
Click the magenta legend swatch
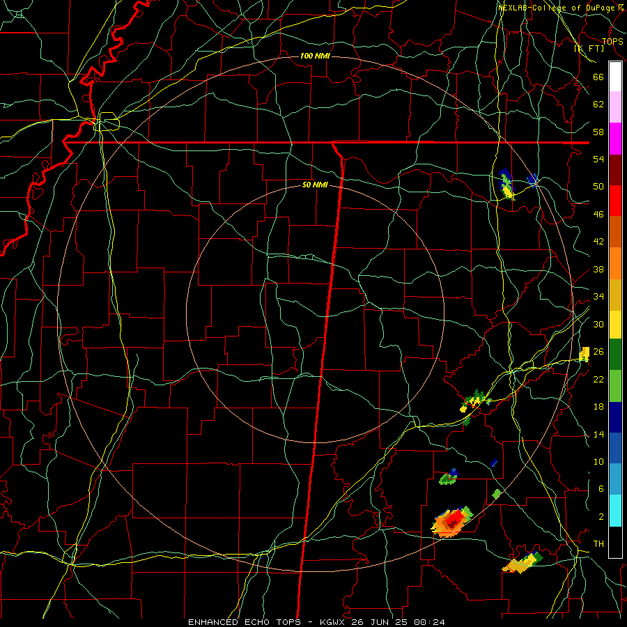(x=615, y=139)
